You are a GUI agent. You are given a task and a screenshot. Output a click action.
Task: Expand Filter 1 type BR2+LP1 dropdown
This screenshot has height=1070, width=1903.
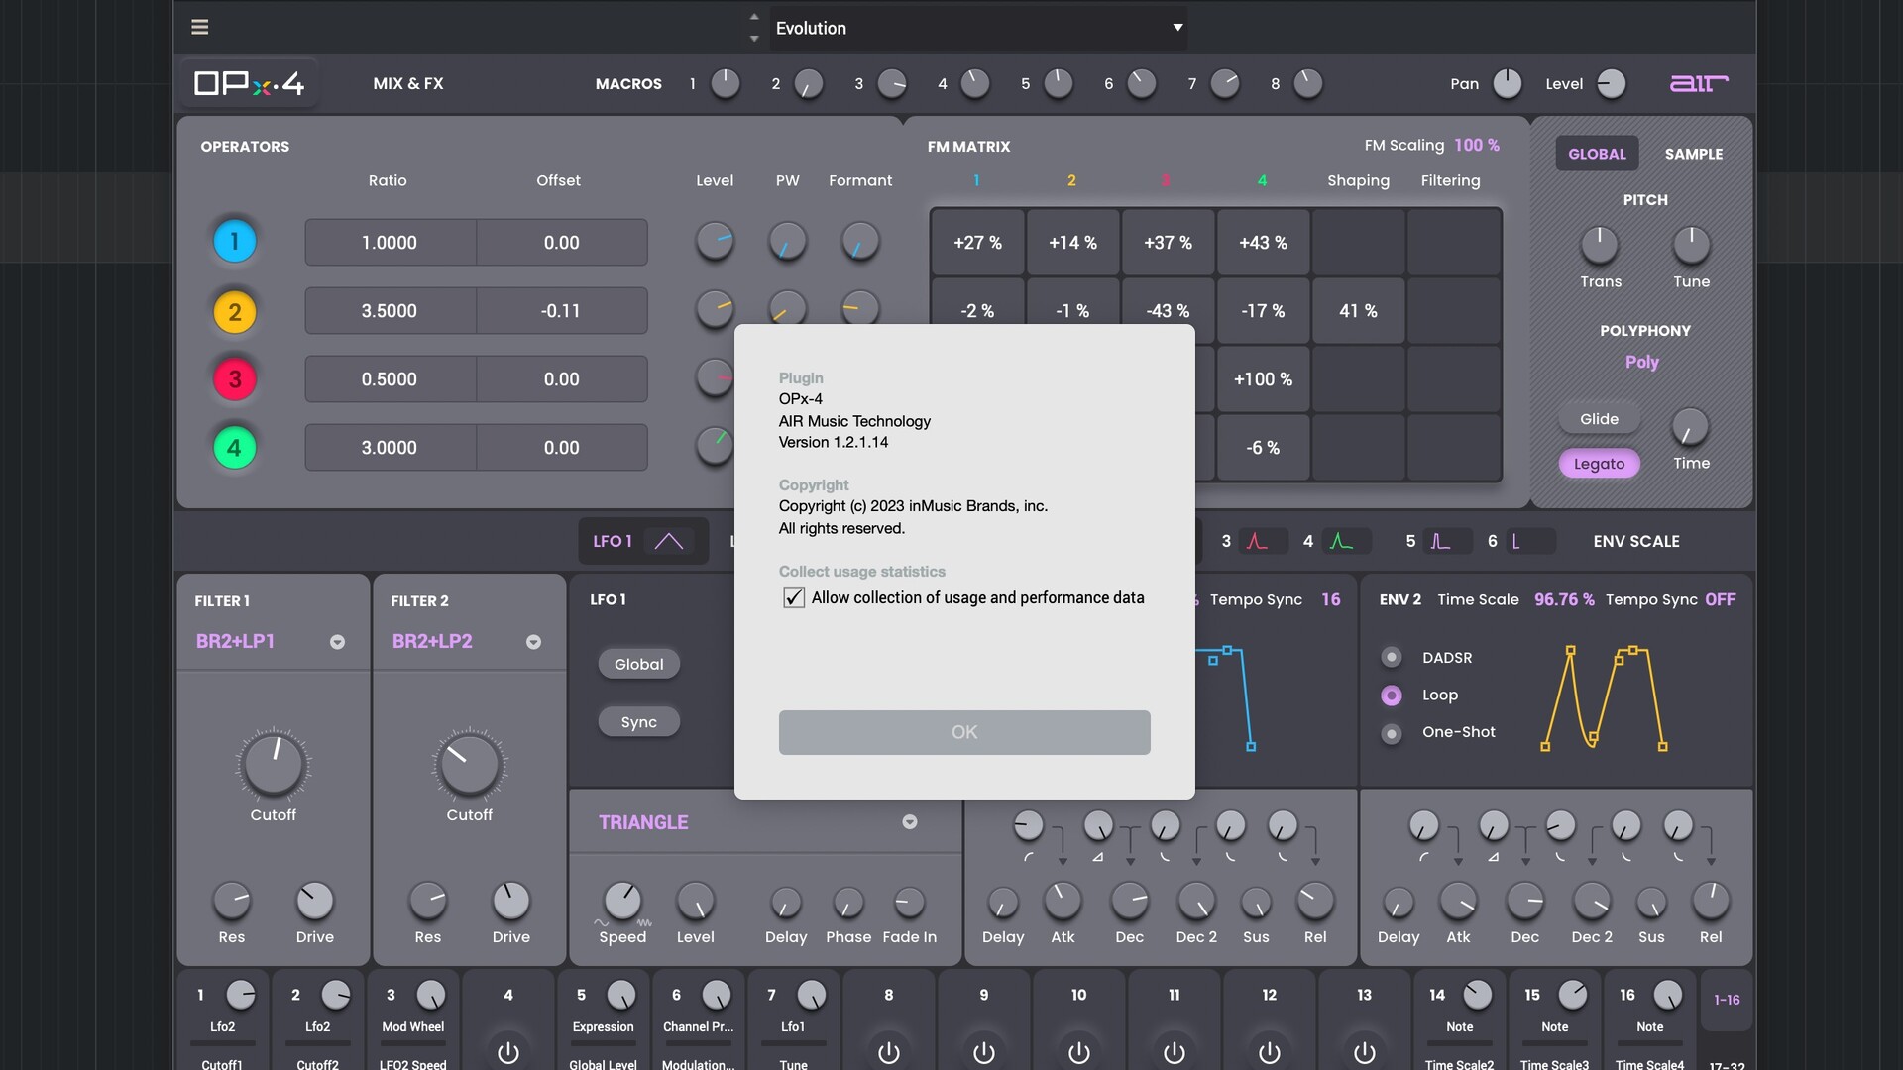(337, 642)
